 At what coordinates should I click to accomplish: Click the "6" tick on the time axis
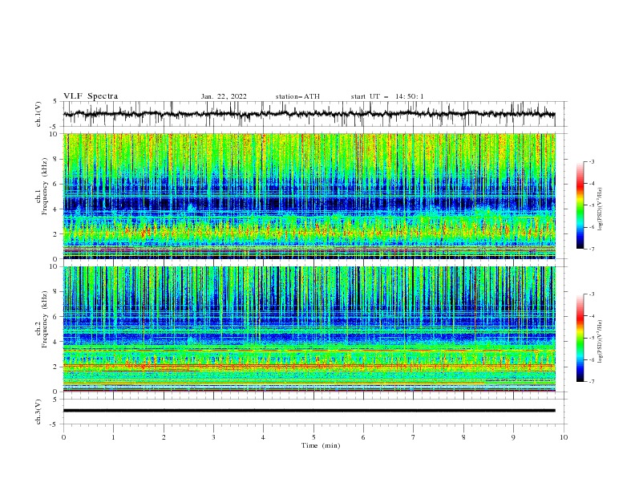363,437
